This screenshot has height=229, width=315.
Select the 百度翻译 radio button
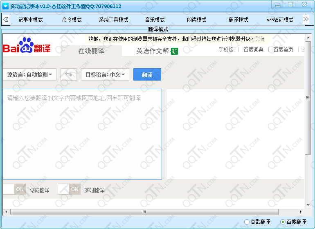tap(283, 222)
